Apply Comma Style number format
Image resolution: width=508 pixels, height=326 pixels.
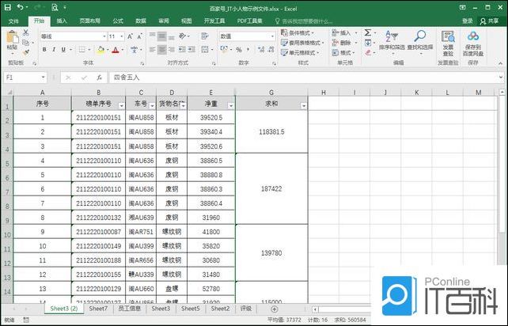248,50
